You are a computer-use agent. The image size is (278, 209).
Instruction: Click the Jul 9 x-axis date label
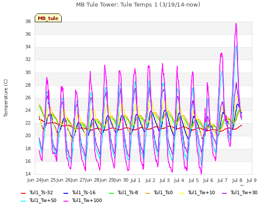[252, 180]
